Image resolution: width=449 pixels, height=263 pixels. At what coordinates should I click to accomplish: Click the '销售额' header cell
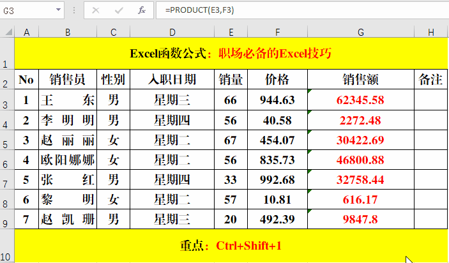[361, 79]
